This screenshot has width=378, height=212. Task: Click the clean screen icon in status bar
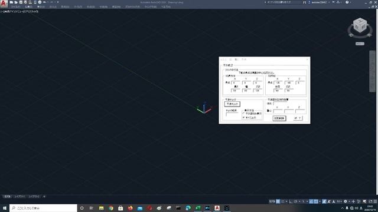[x=370, y=201]
